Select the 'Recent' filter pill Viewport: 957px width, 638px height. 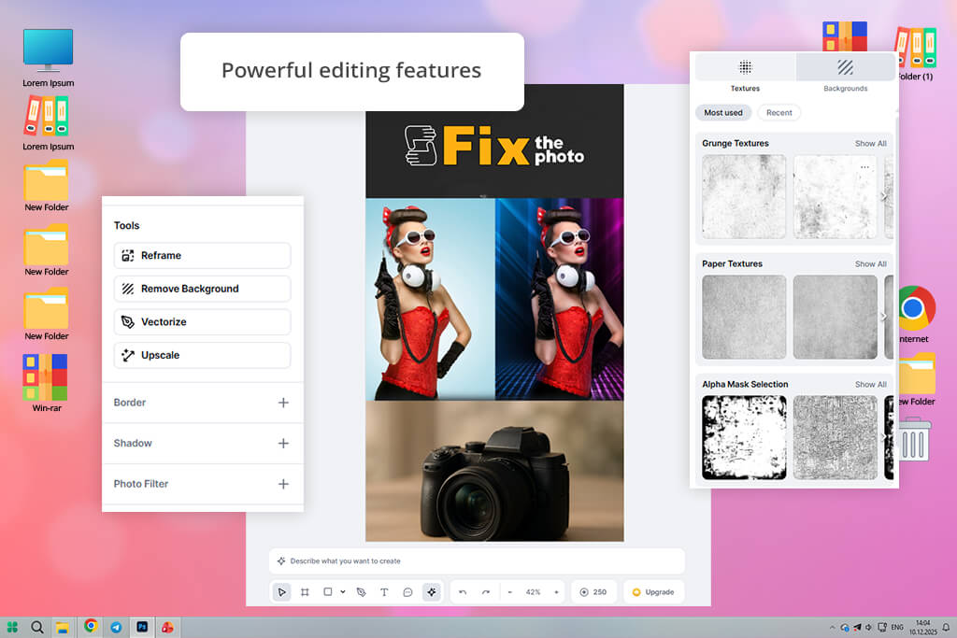[x=778, y=113]
